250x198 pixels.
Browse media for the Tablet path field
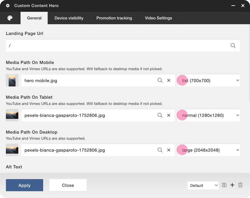tap(160, 115)
